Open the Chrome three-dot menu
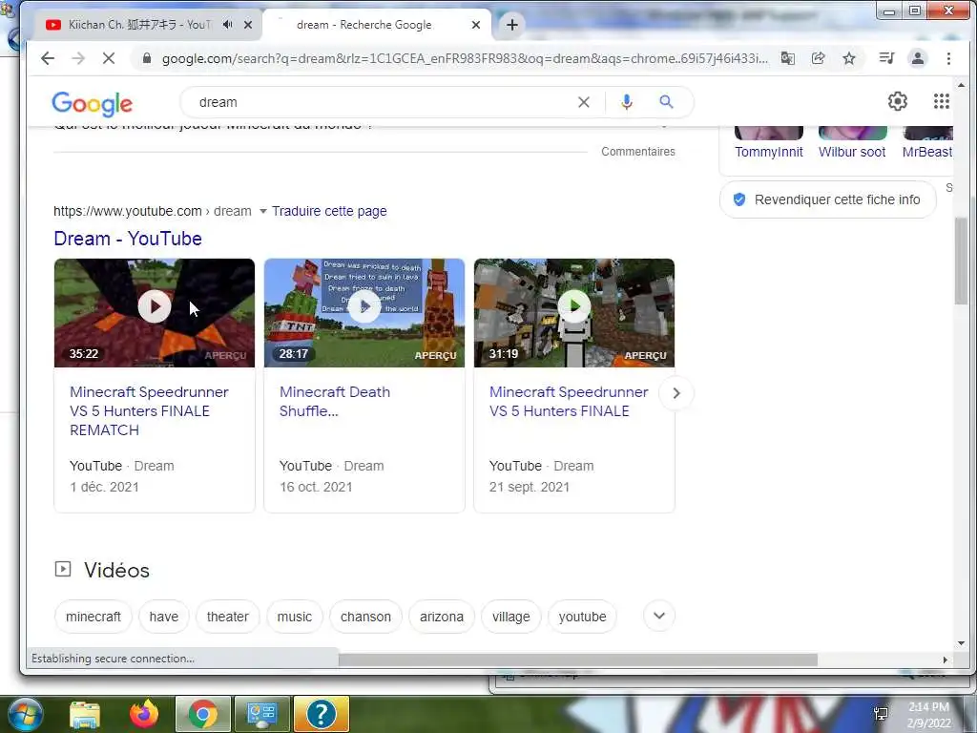This screenshot has height=733, width=977. click(948, 58)
